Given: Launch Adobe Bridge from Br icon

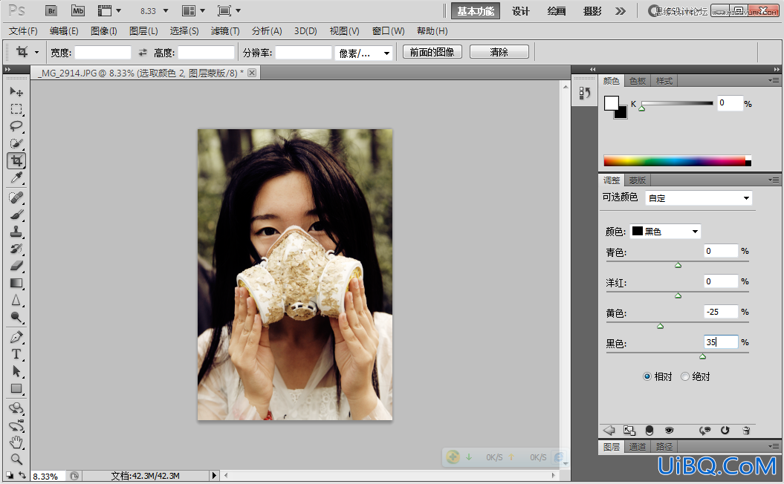Looking at the screenshot, I should tap(51, 10).
